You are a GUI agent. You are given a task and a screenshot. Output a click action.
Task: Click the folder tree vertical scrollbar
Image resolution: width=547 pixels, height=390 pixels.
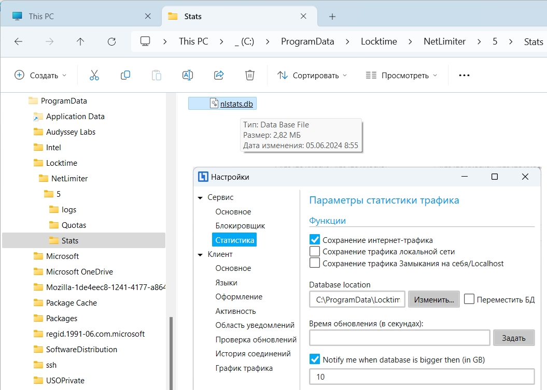click(x=171, y=353)
